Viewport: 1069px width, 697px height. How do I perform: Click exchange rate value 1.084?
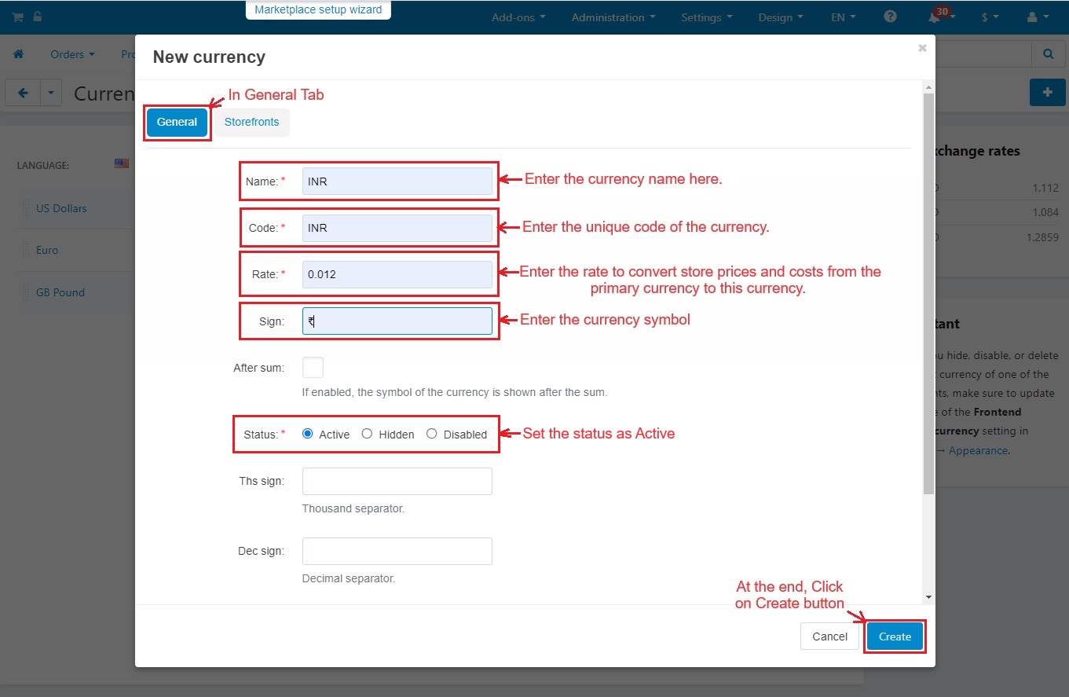point(1046,213)
